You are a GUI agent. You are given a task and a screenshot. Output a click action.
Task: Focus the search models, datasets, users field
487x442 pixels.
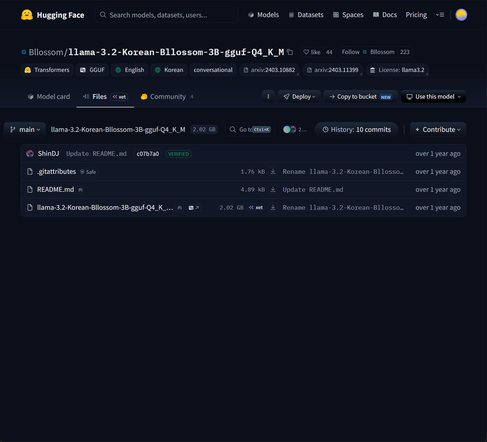click(167, 15)
